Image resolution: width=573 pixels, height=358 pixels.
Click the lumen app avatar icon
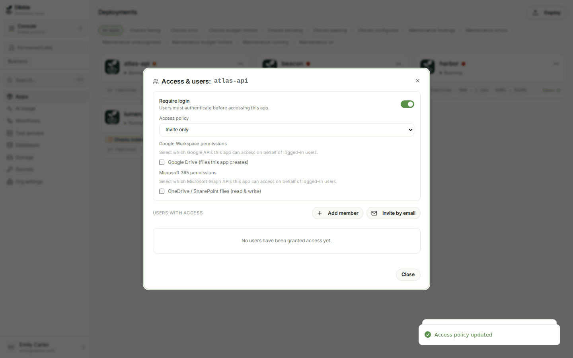(112, 117)
